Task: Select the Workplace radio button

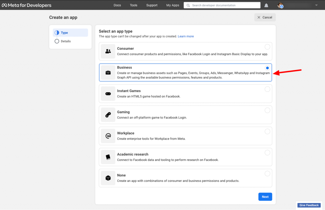Action: 267,131
